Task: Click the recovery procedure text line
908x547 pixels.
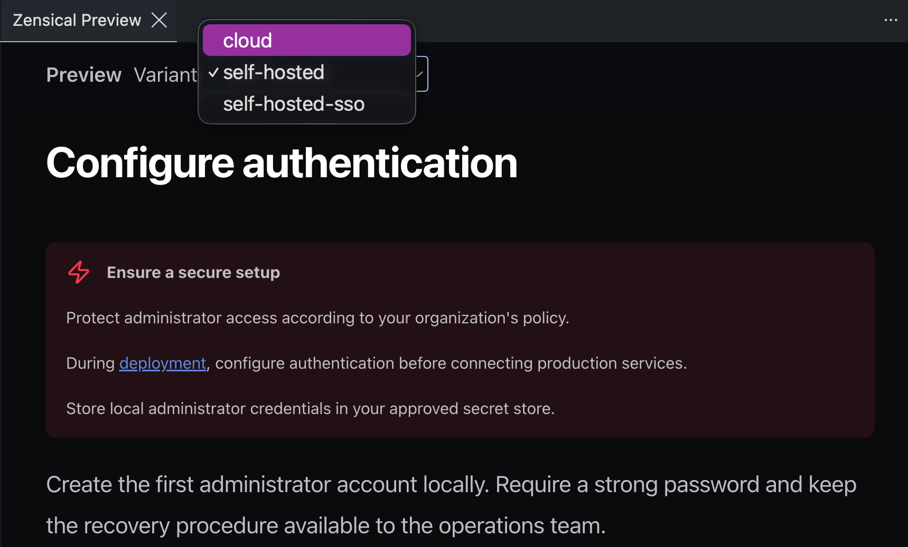Action: [326, 526]
